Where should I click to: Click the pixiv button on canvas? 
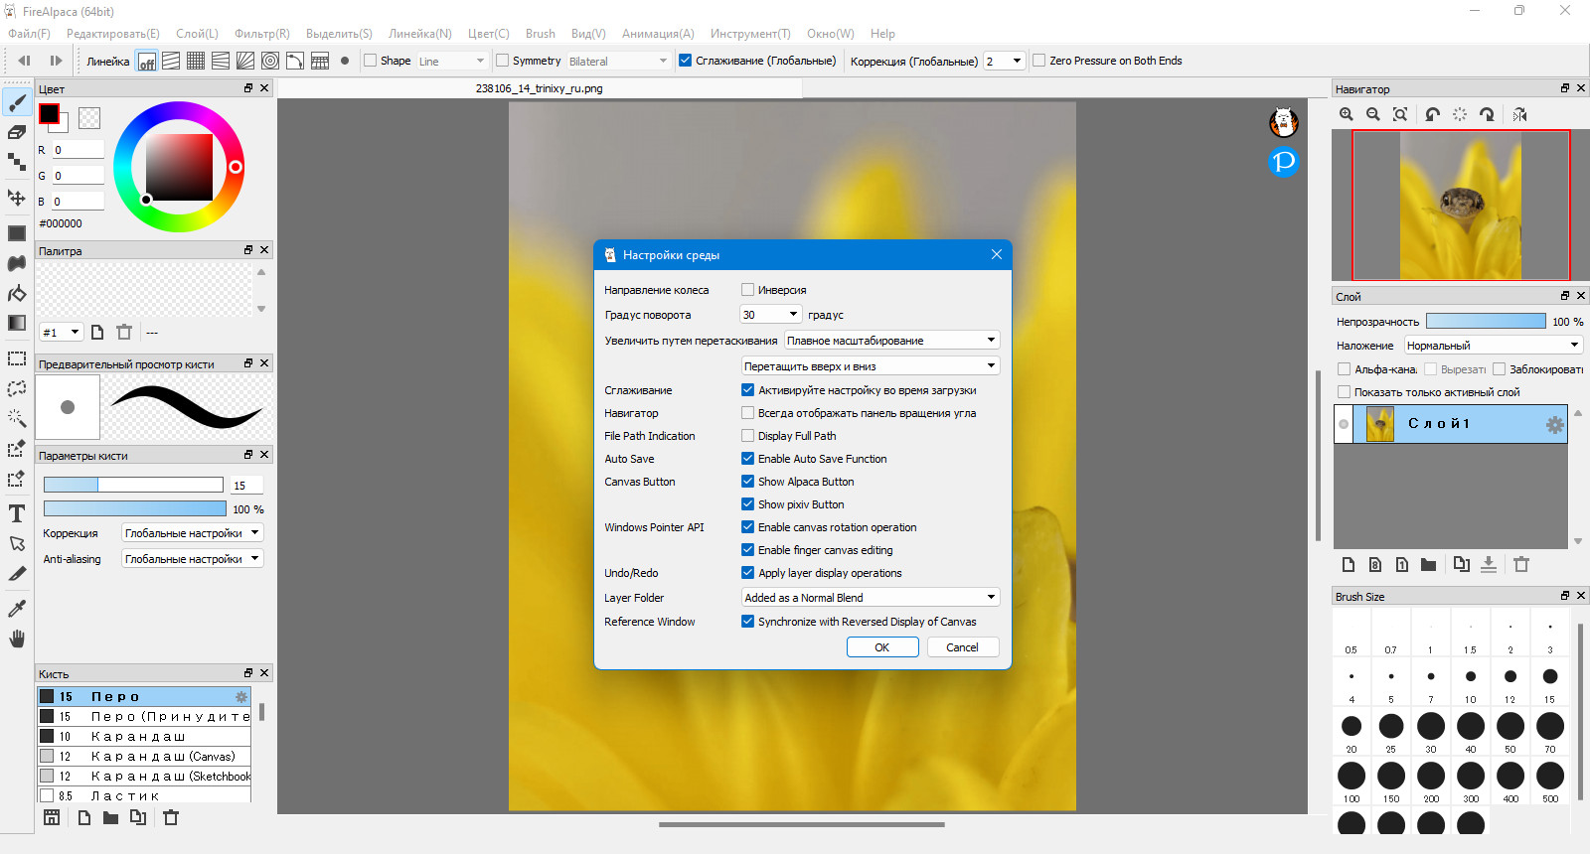(x=1284, y=161)
